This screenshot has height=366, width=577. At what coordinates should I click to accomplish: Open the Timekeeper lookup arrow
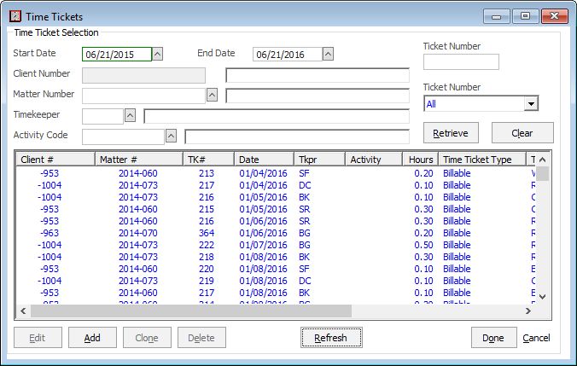[130, 116]
